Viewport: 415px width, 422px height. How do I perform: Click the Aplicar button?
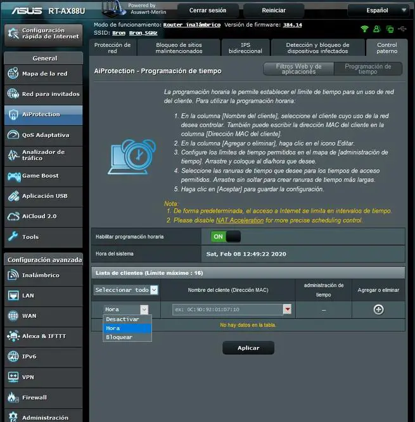pyautogui.click(x=248, y=348)
